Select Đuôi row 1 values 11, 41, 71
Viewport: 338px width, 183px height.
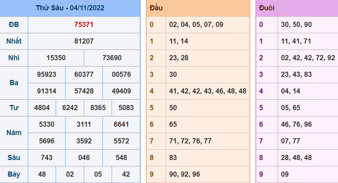(x=296, y=41)
